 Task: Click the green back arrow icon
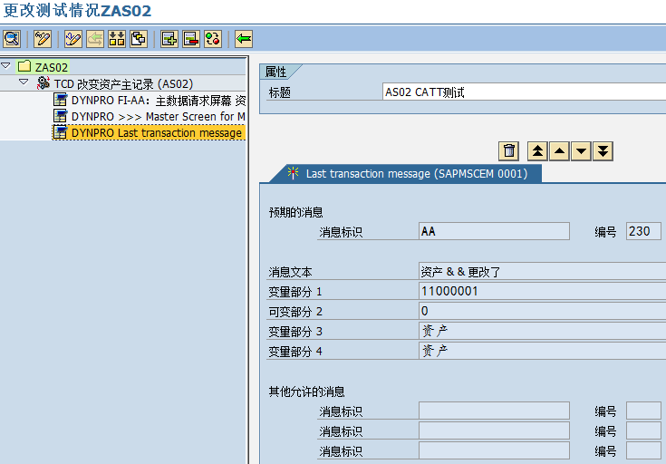244,38
